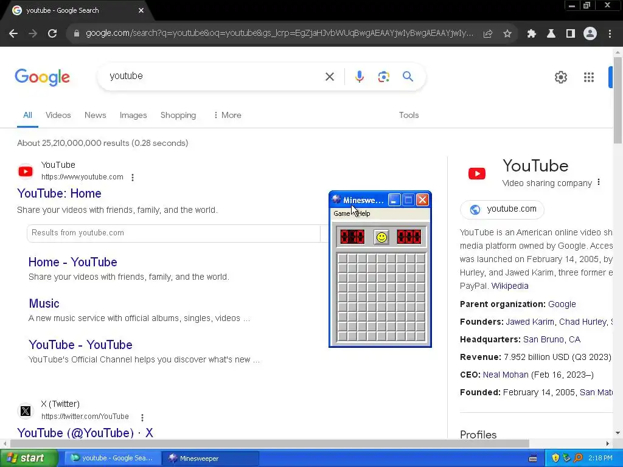Click the scrollbar right arrow
The width and height of the screenshot is (623, 467).
[608, 443]
